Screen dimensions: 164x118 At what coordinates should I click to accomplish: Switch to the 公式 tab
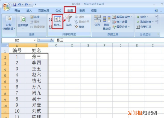coord(58,11)
